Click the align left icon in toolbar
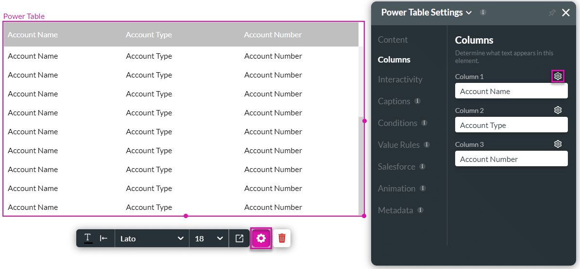The height and width of the screenshot is (269, 580). point(103,238)
